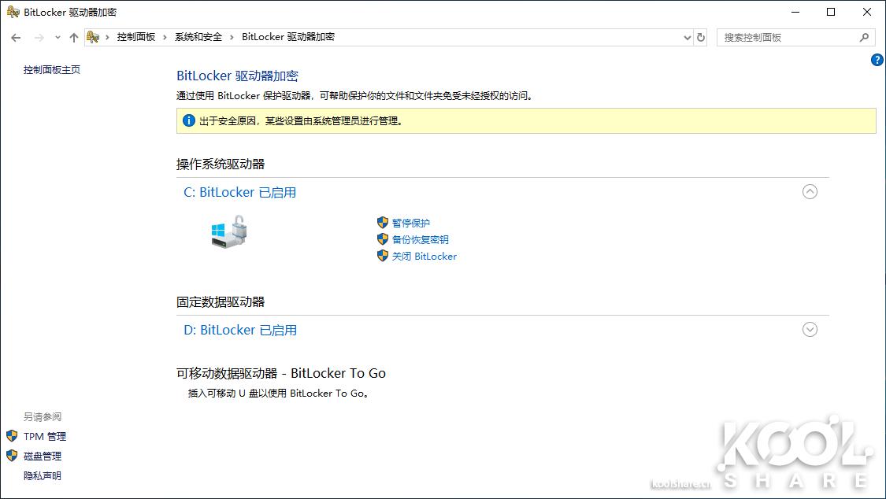
Task: Click the search magnifier icon
Action: pyautogui.click(x=864, y=37)
